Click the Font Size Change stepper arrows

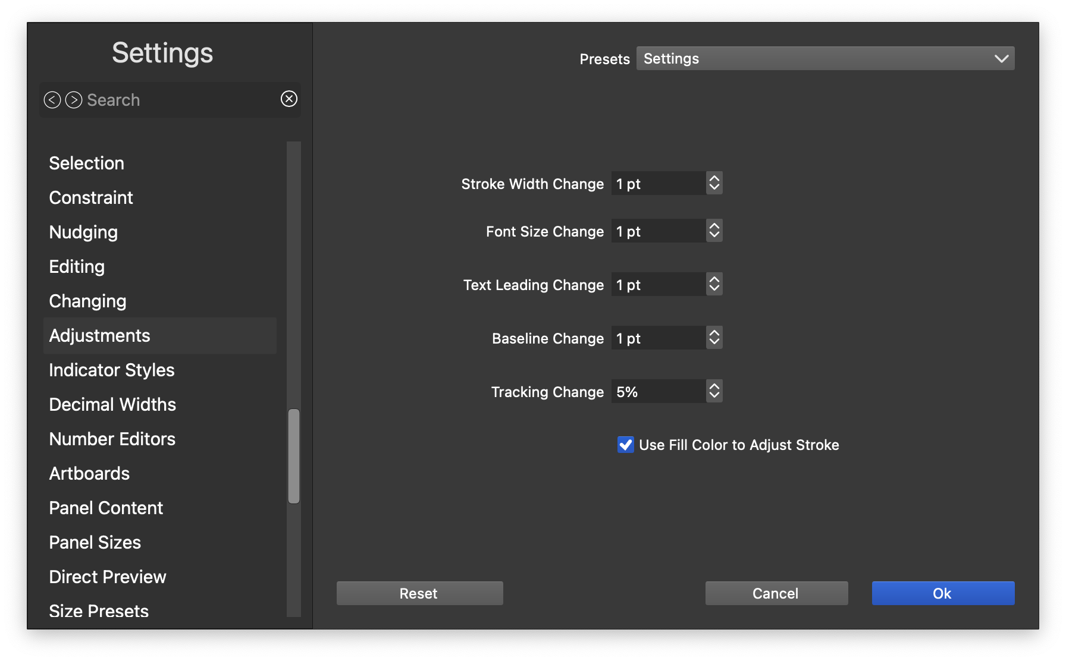click(x=714, y=231)
